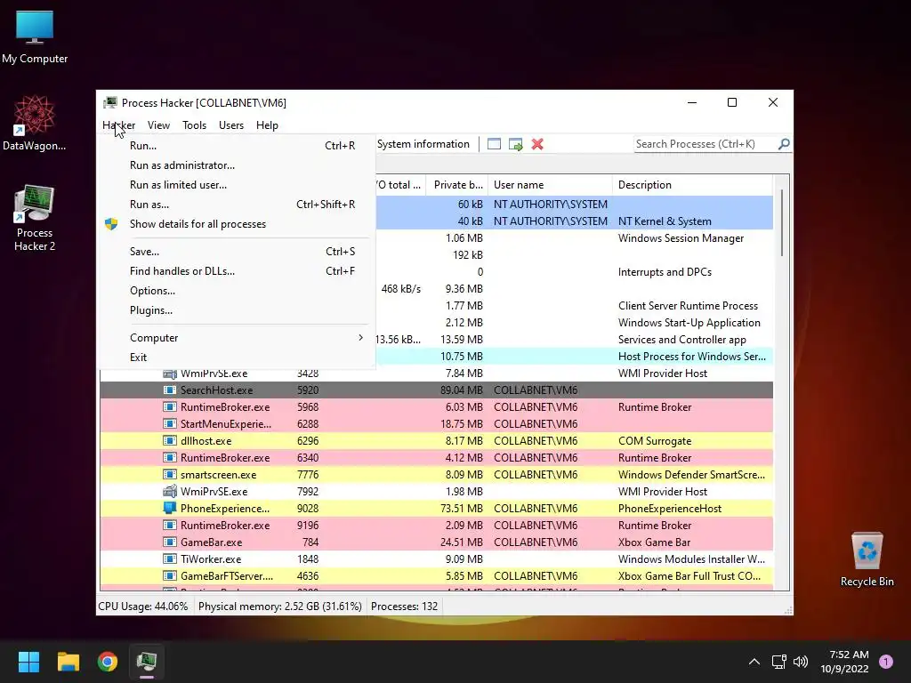This screenshot has height=683, width=911.
Task: Launch Google Chrome from the taskbar
Action: pyautogui.click(x=108, y=662)
